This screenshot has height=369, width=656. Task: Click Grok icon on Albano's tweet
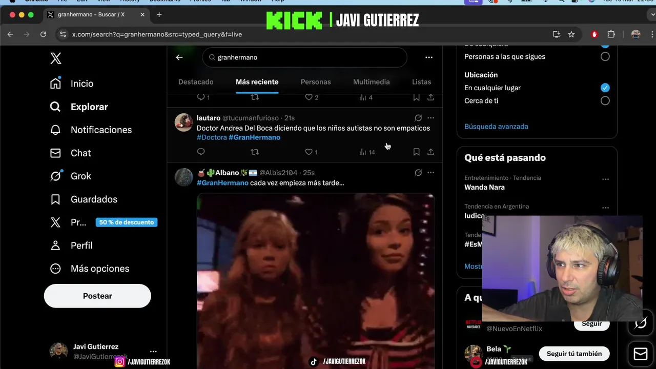(418, 173)
